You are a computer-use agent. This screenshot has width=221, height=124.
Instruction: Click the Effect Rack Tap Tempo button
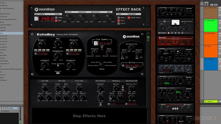(37, 19)
